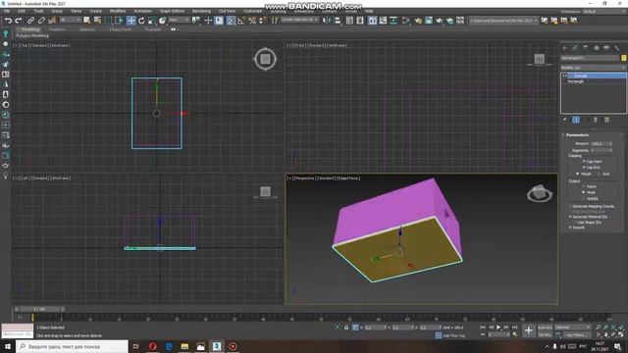Select NURBS output radio button
628x353 pixels.
click(x=584, y=198)
